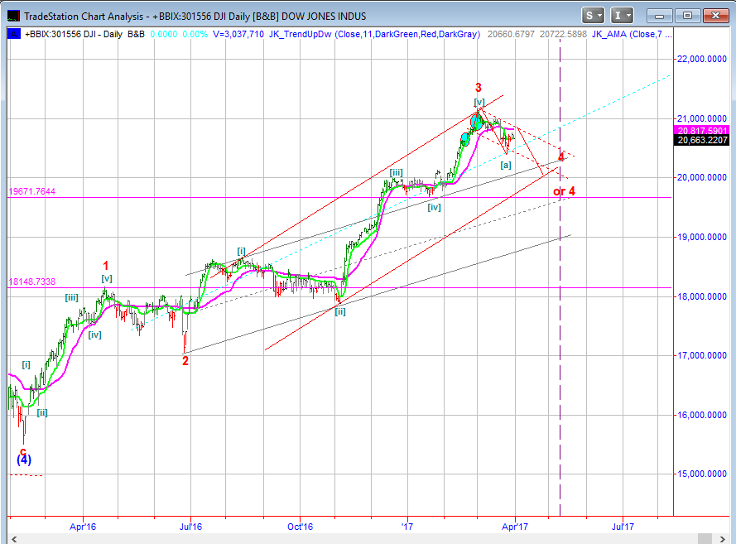Click the "Apr'16" date axis label
This screenshot has height=544, width=736.
[83, 527]
